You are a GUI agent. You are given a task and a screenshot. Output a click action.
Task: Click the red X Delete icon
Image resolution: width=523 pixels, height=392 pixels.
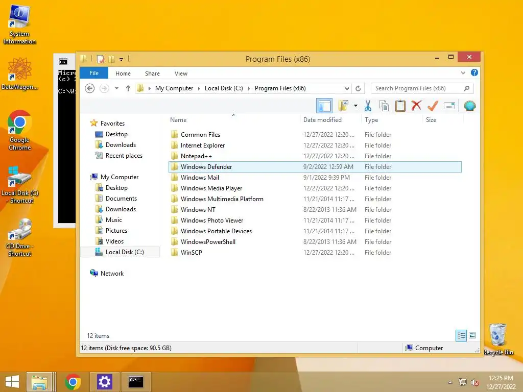[x=416, y=106]
